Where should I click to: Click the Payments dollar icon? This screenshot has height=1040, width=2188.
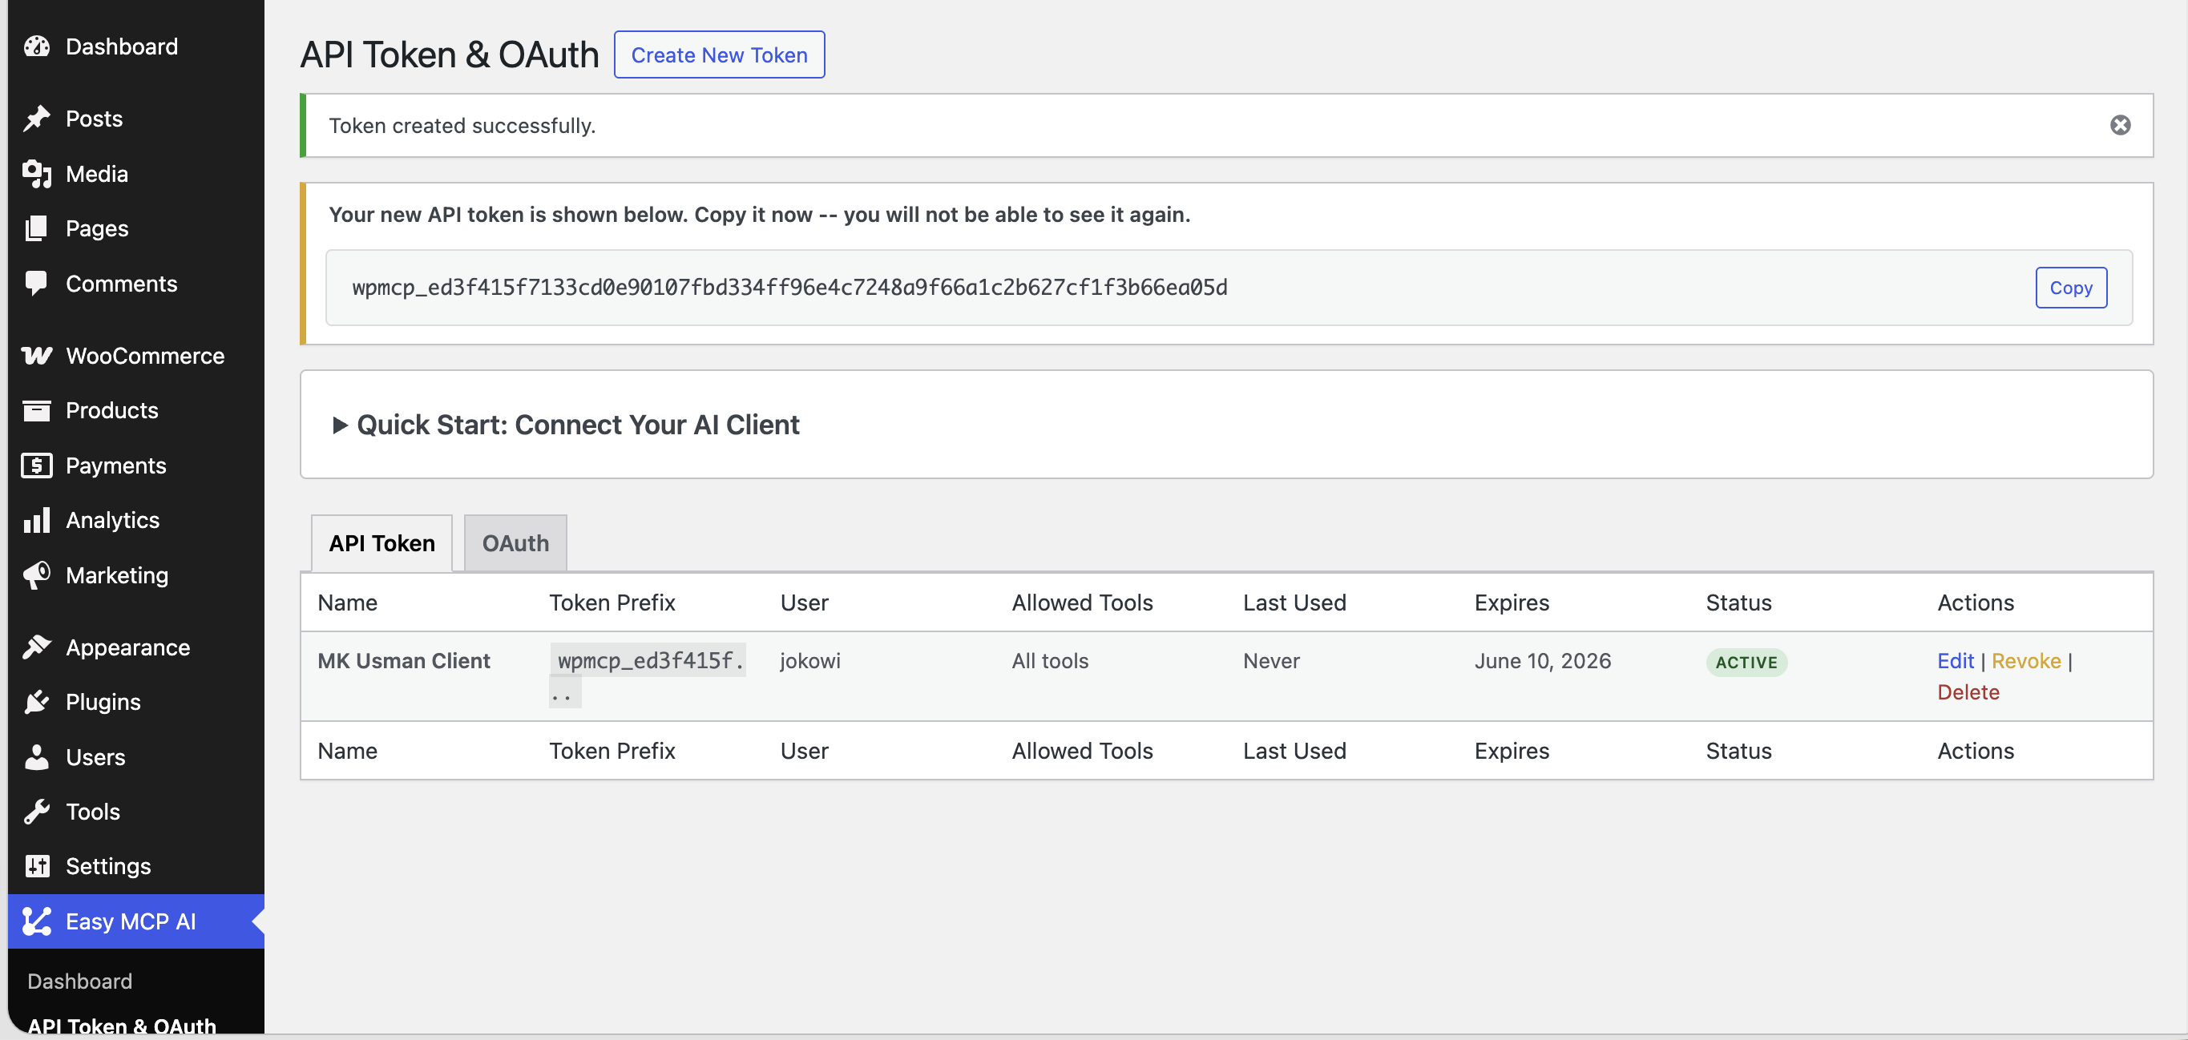click(37, 466)
